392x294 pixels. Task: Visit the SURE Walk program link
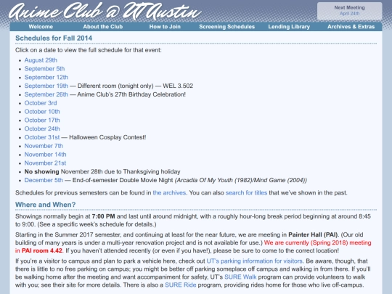[240, 277]
